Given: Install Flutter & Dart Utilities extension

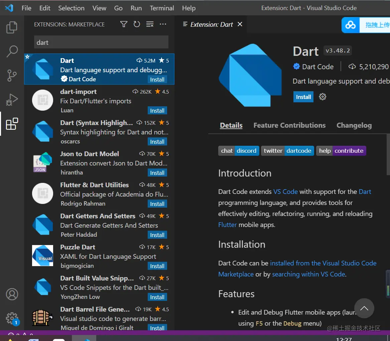Looking at the screenshot, I should pyautogui.click(x=157, y=204).
